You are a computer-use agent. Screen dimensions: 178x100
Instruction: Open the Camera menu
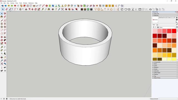click(12, 3)
